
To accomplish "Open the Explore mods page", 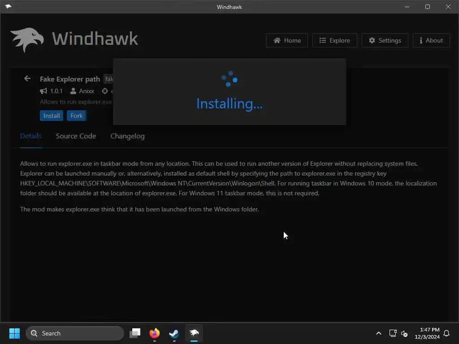I will point(334,40).
